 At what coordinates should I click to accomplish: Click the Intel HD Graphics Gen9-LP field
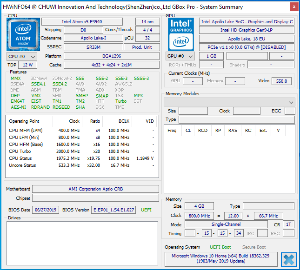247,30
